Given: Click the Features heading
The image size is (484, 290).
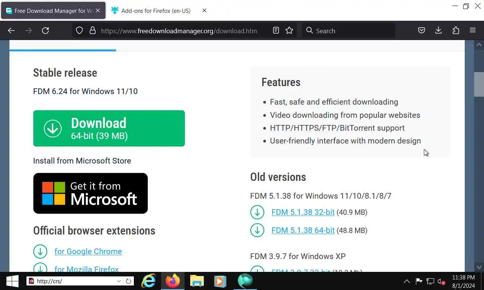Looking at the screenshot, I should tap(281, 82).
